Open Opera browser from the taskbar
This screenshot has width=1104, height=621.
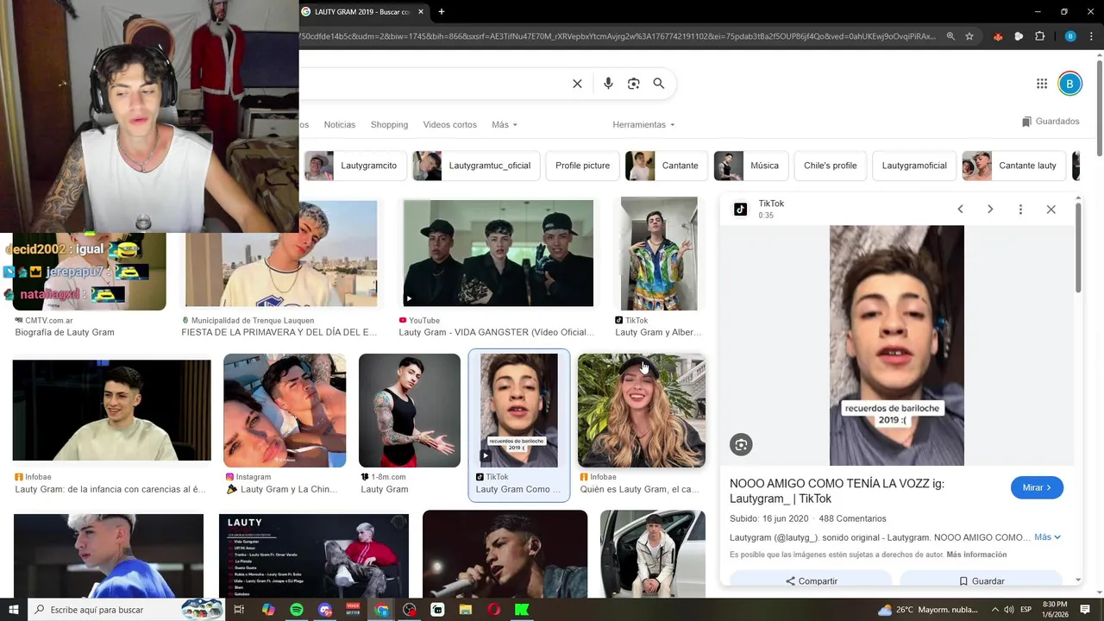point(493,610)
